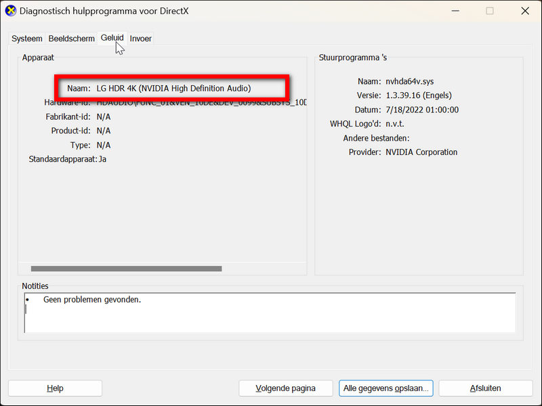Click the LG HDR 4K device name
This screenshot has width=542, height=406.
[173, 89]
